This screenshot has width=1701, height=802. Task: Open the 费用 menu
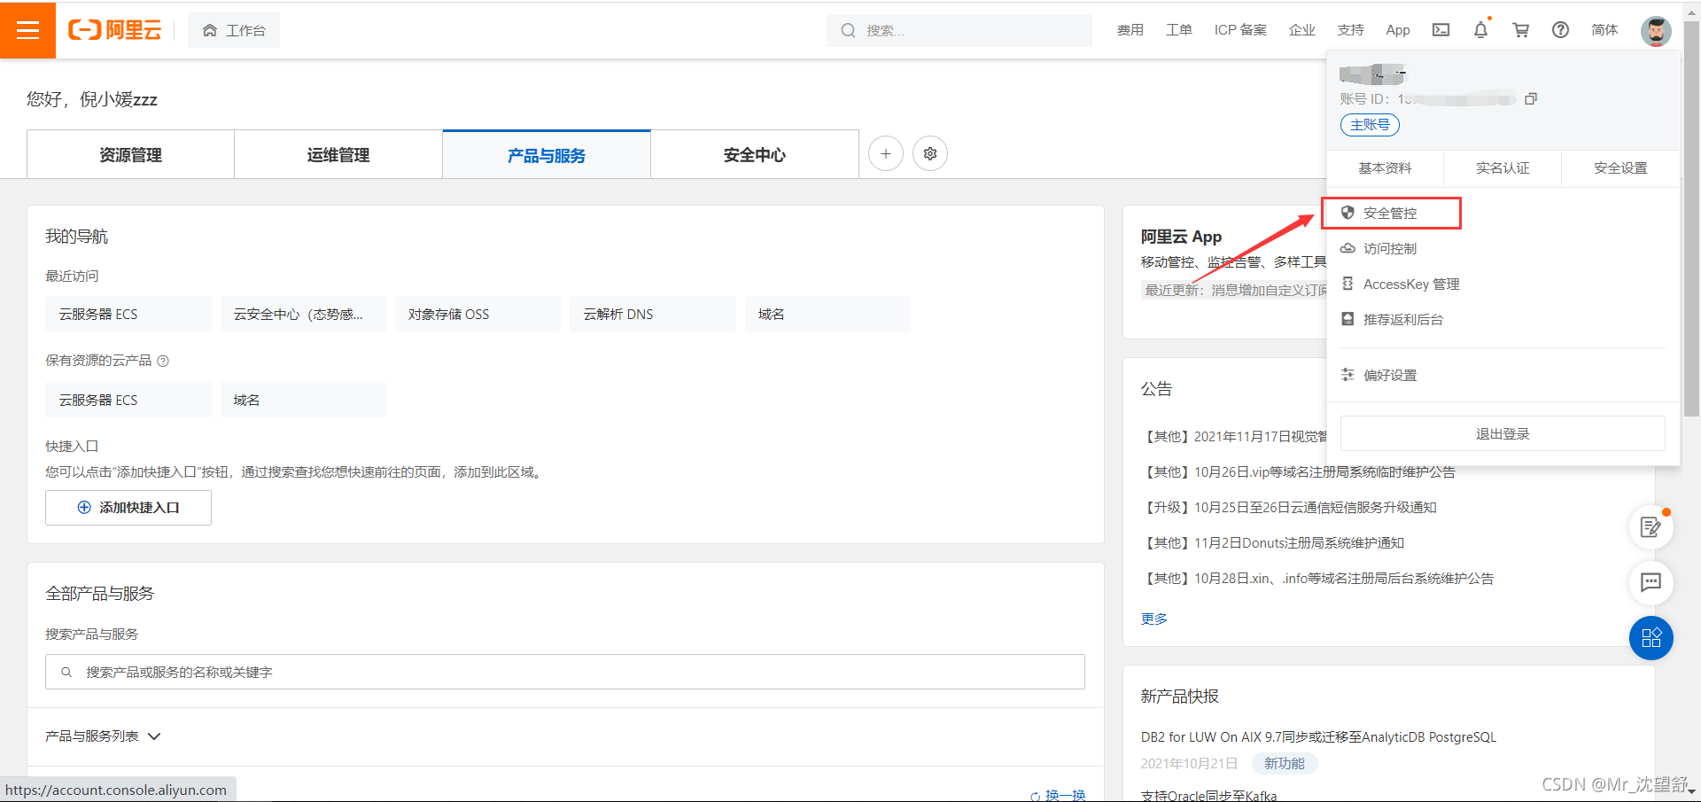click(1130, 30)
